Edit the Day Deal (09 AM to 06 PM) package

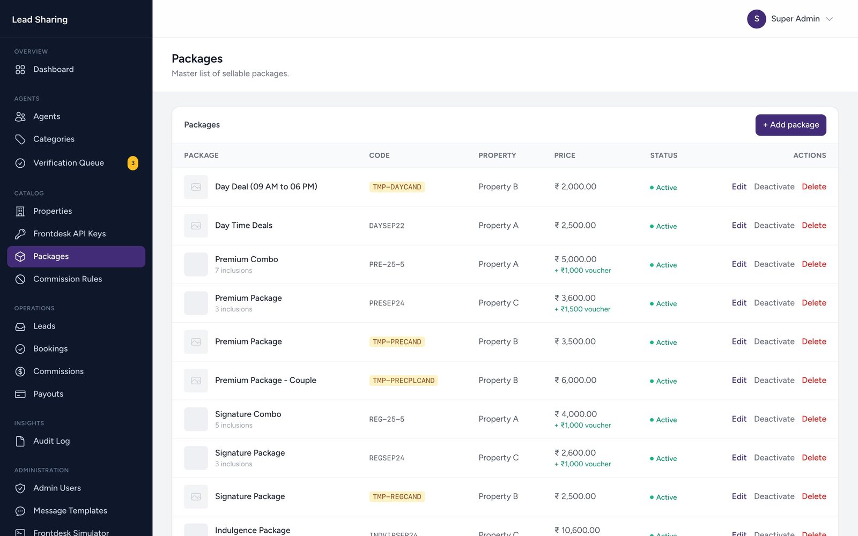[739, 187]
